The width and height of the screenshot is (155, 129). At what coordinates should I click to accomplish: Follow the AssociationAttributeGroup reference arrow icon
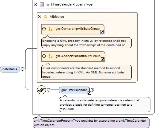[x=103, y=59]
